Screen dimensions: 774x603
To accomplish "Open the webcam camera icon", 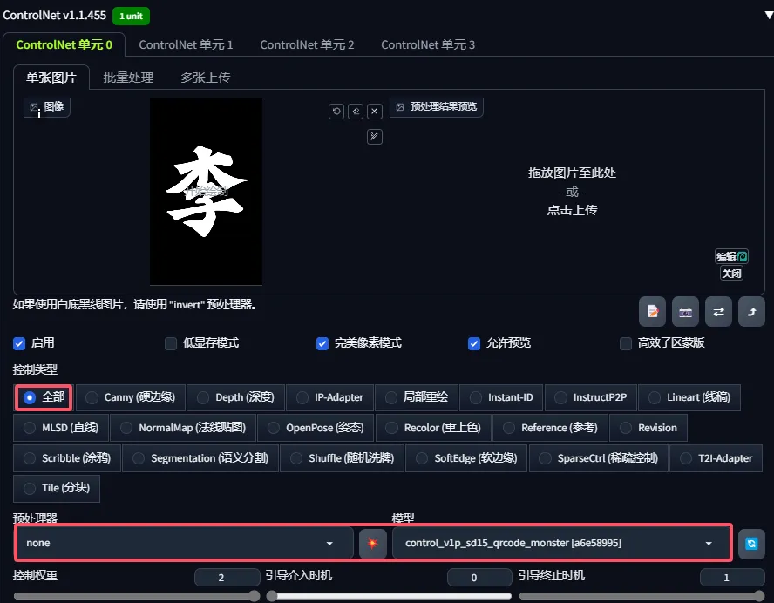I will [685, 312].
